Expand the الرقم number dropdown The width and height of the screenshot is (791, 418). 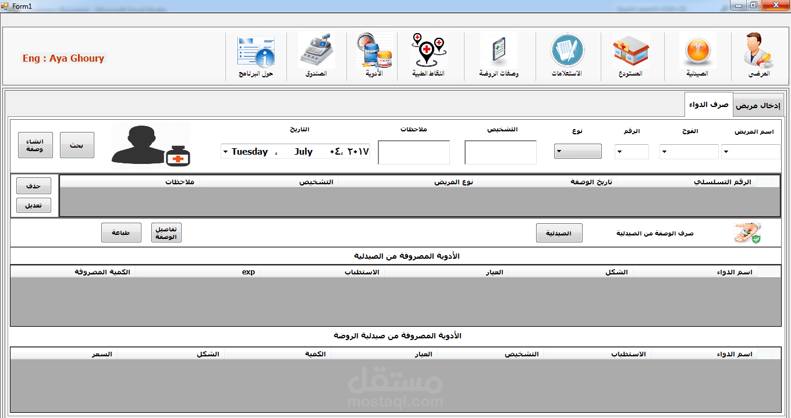pyautogui.click(x=619, y=152)
